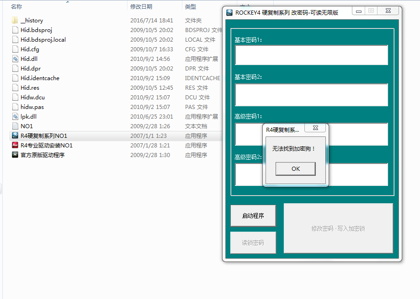420x299 pixels.
Task: Select the R4专业驱动安装NO1 application icon
Action: click(15, 146)
